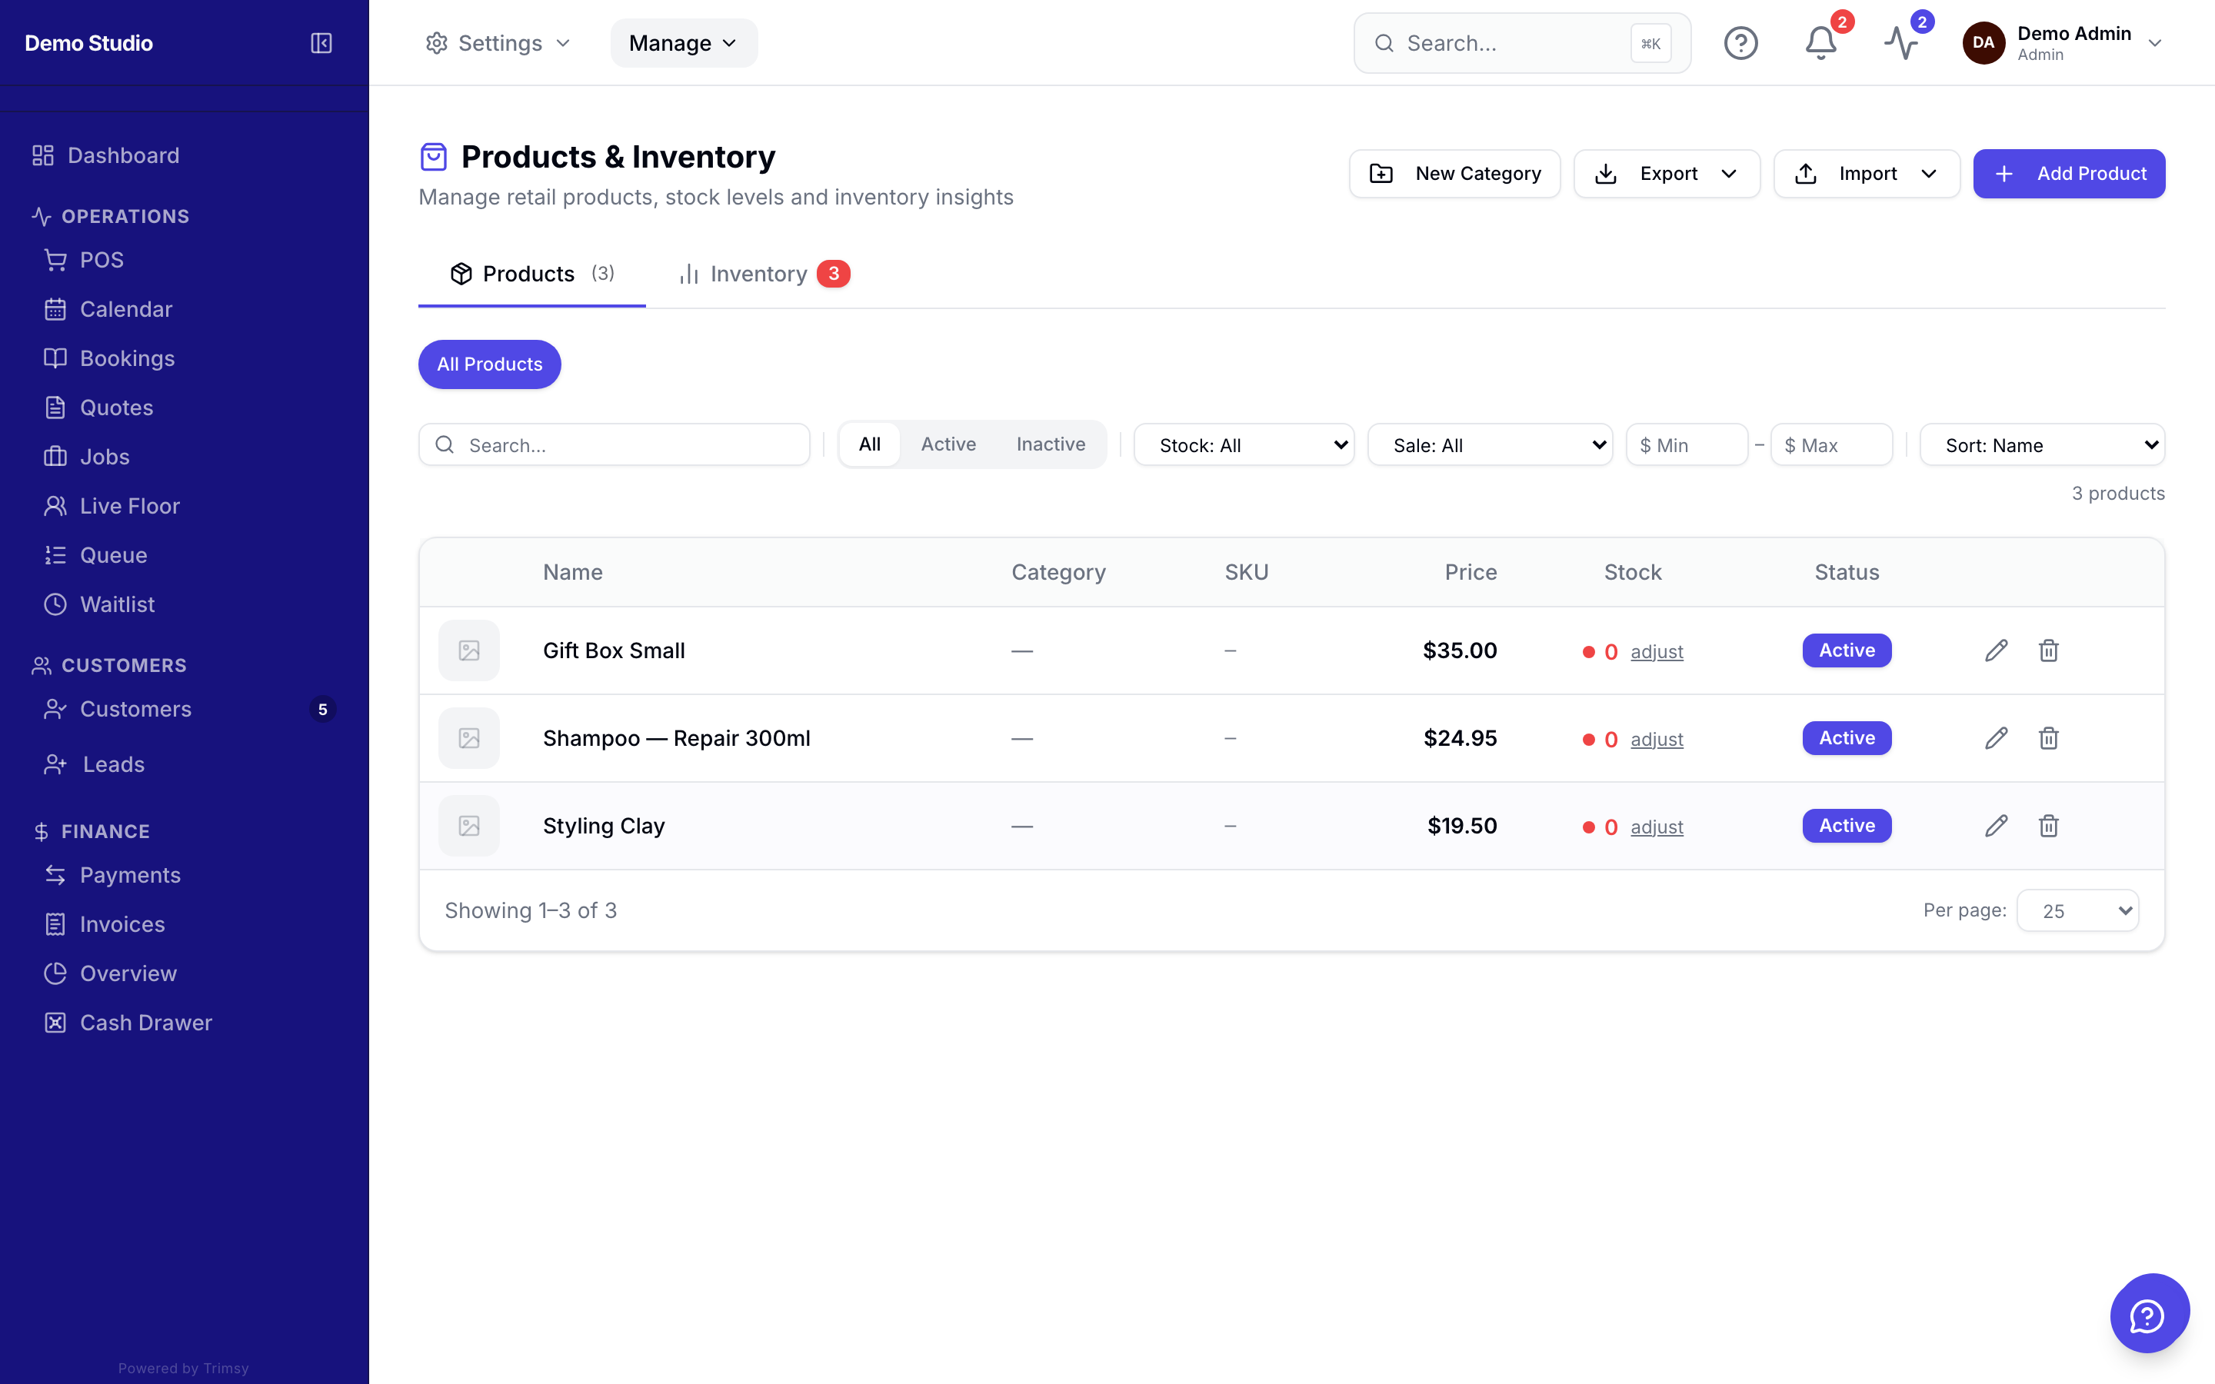
Task: Open notifications bell icon
Action: (x=1820, y=43)
